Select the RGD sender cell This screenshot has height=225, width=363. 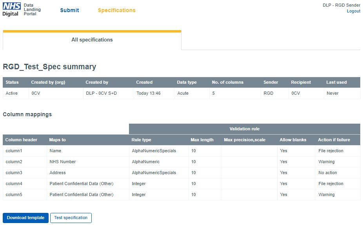tap(274, 94)
